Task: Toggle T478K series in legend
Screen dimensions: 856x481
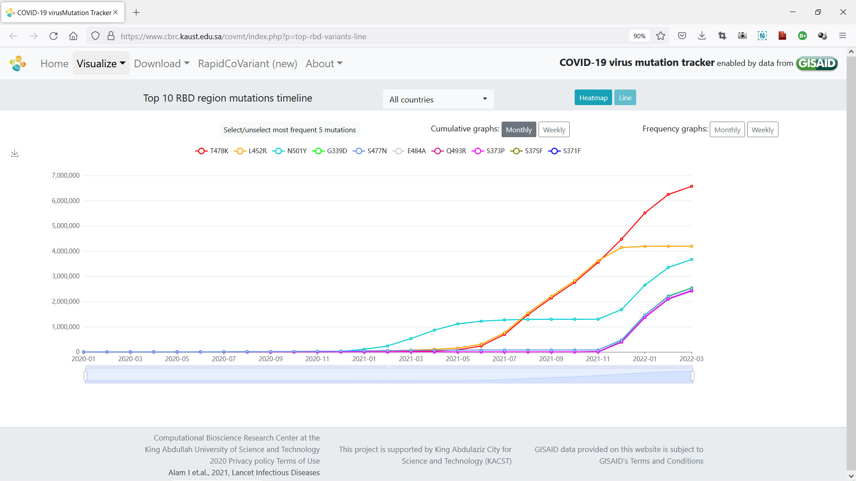Action: pyautogui.click(x=212, y=151)
